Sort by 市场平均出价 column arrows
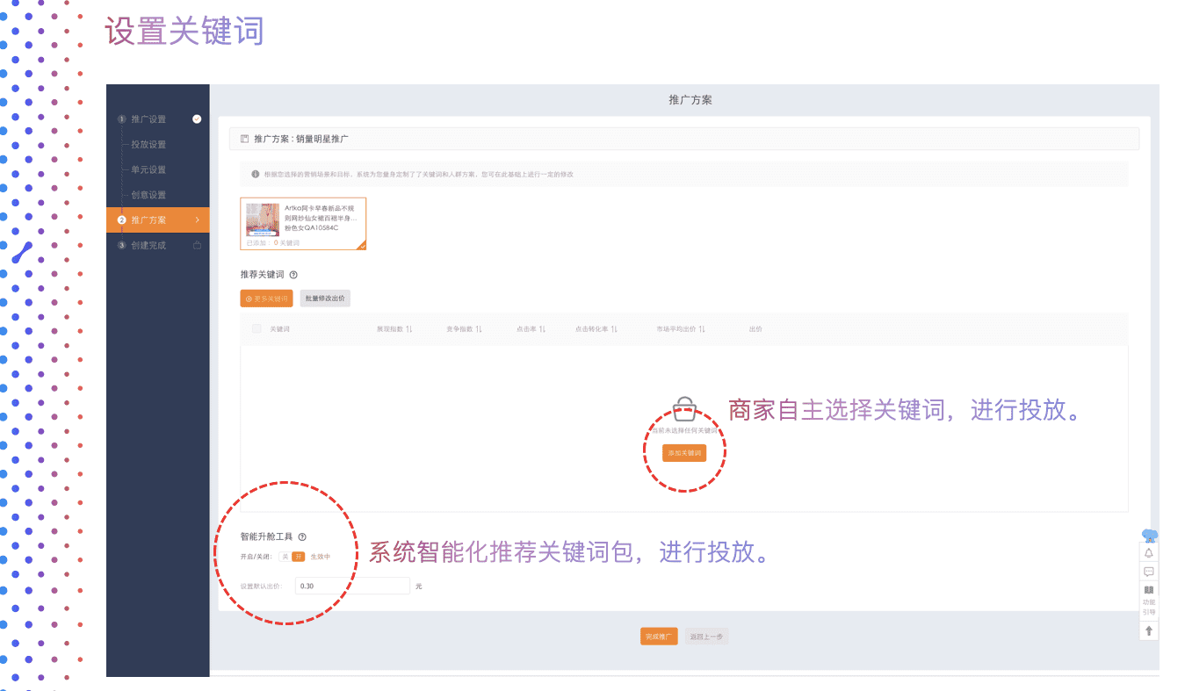1192x691 pixels. pyautogui.click(x=702, y=329)
